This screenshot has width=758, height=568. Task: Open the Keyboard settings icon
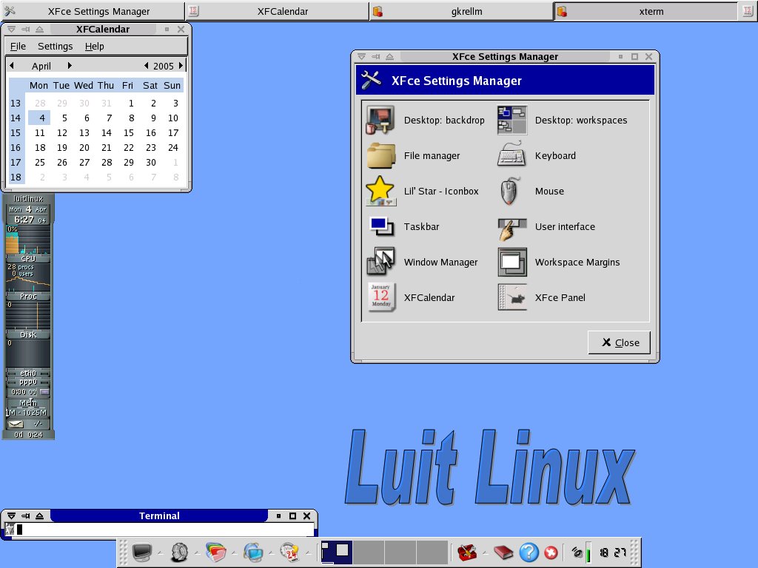point(512,155)
